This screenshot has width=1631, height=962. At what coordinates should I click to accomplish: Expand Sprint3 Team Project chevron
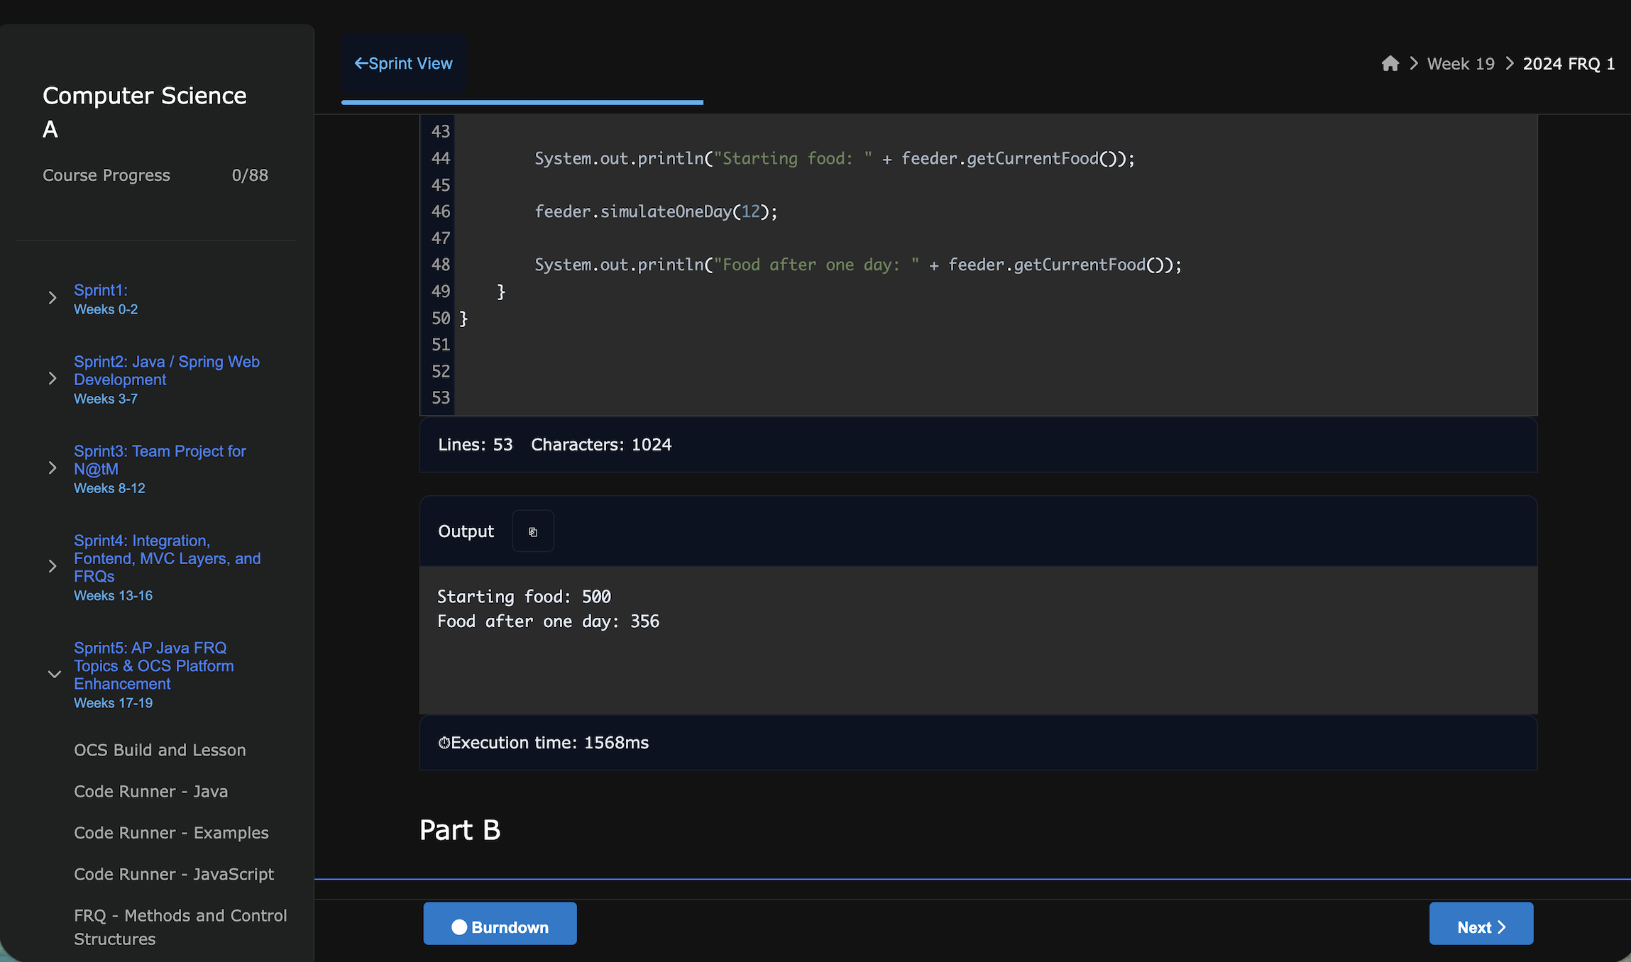click(53, 468)
